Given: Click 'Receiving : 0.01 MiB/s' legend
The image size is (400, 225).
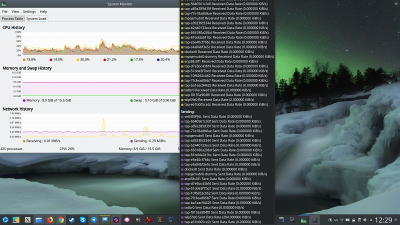Looking at the screenshot, I should tap(41, 141).
